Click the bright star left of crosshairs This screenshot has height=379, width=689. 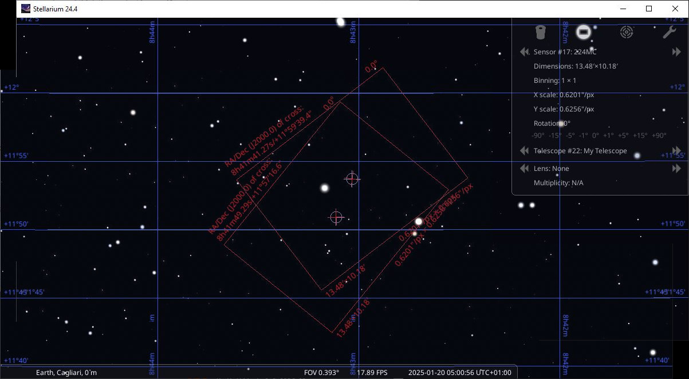pyautogui.click(x=325, y=187)
